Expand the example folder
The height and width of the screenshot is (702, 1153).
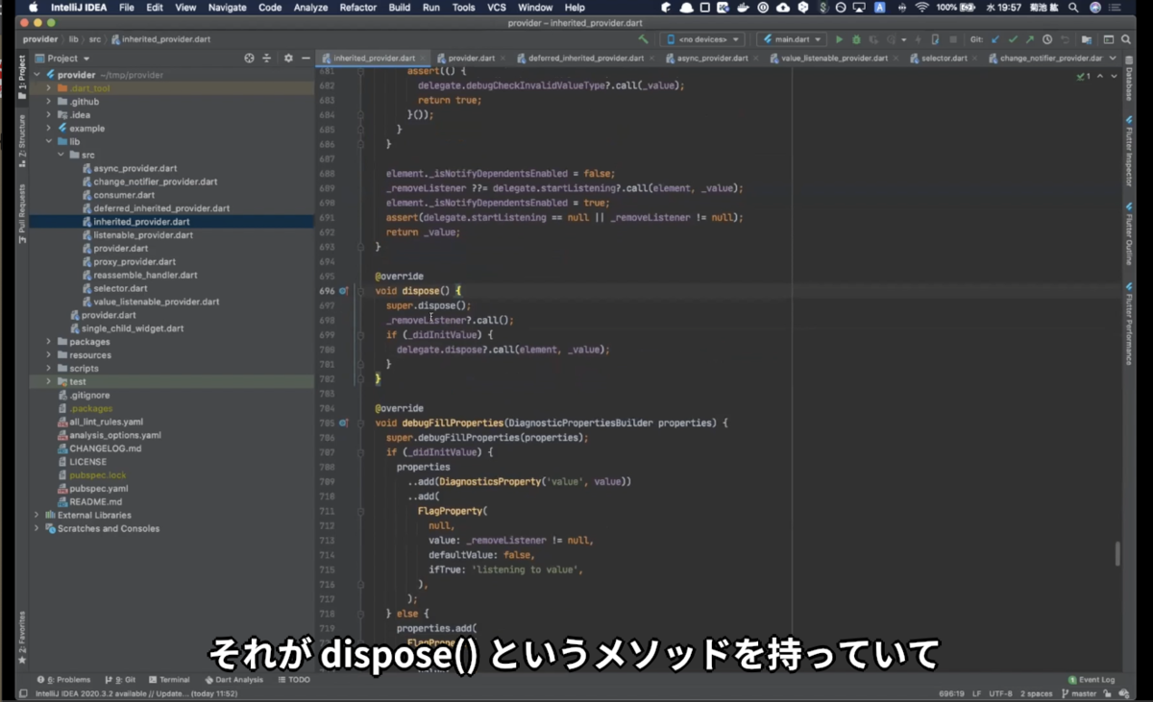point(48,128)
